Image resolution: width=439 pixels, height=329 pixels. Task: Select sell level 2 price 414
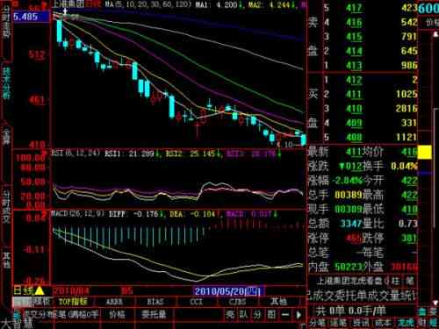[x=354, y=51]
